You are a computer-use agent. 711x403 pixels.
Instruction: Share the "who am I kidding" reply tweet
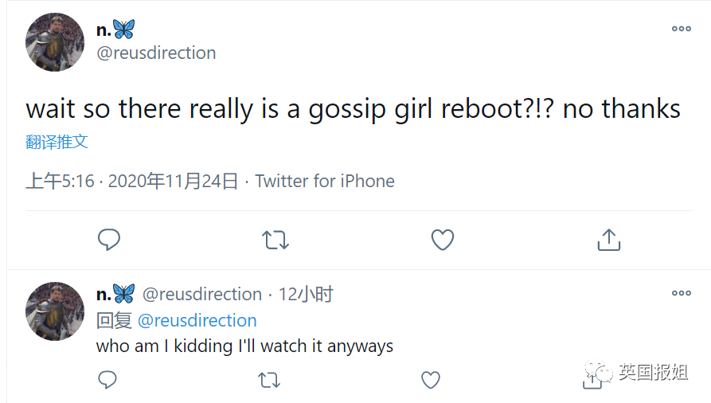pyautogui.click(x=592, y=381)
